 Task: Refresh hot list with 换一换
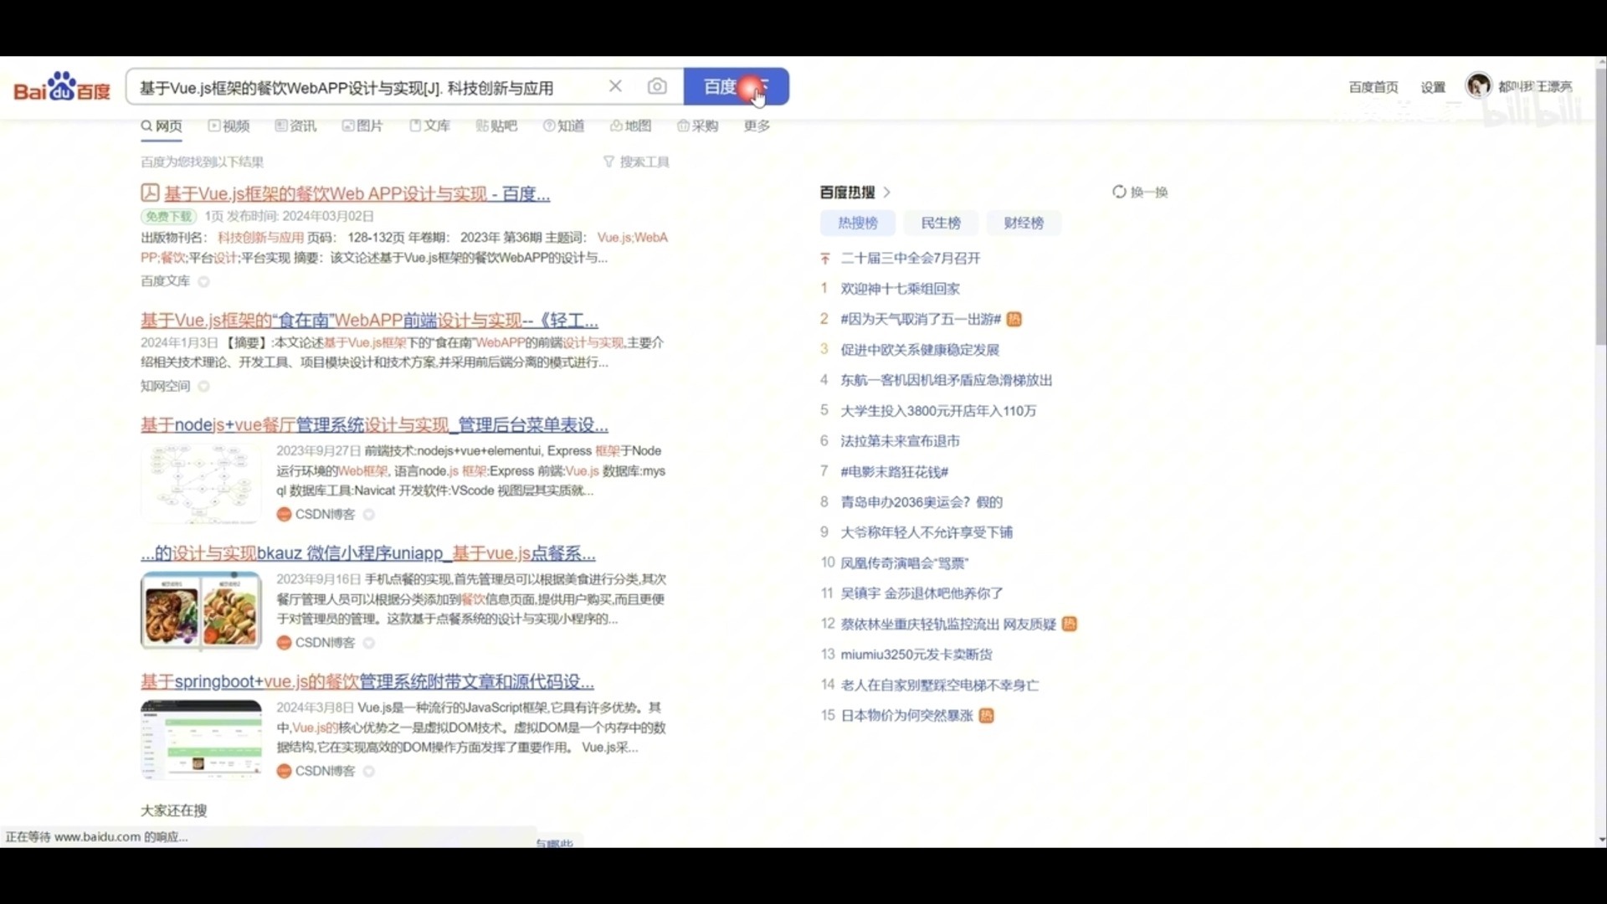(x=1140, y=193)
